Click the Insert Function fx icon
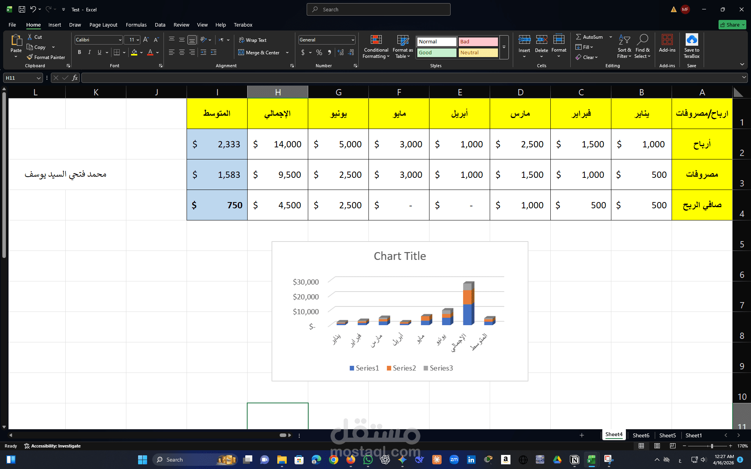The image size is (751, 469). 75,78
